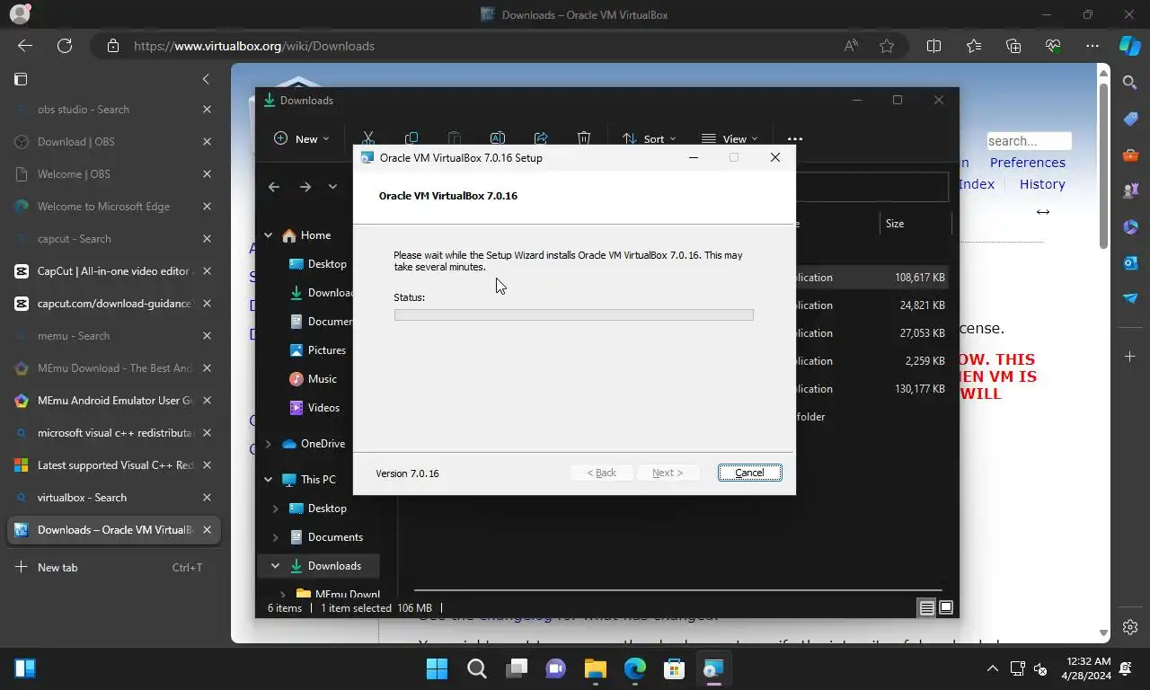Open Edge sidebar search icon
Image resolution: width=1150 pixels, height=690 pixels.
click(1130, 83)
